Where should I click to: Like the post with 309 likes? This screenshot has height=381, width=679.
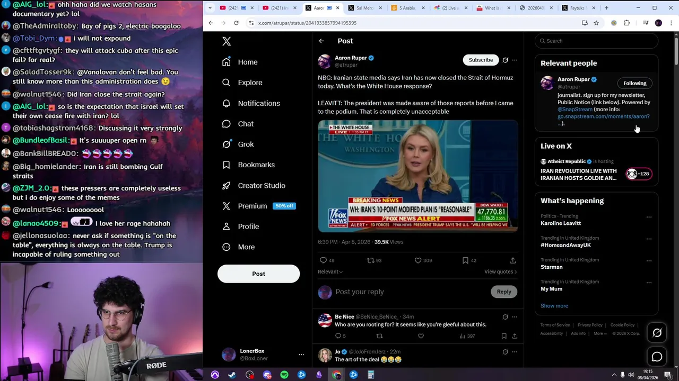pyautogui.click(x=418, y=260)
